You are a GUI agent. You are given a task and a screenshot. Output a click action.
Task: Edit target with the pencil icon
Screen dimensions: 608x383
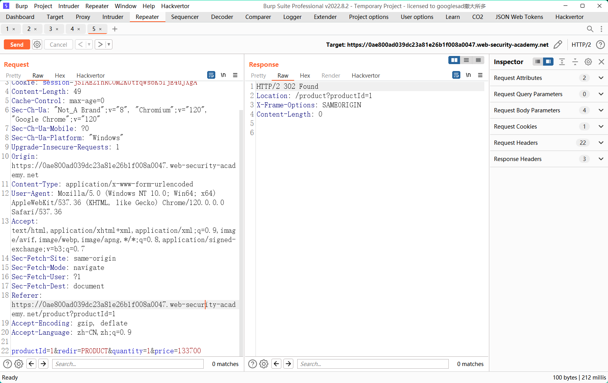click(558, 44)
